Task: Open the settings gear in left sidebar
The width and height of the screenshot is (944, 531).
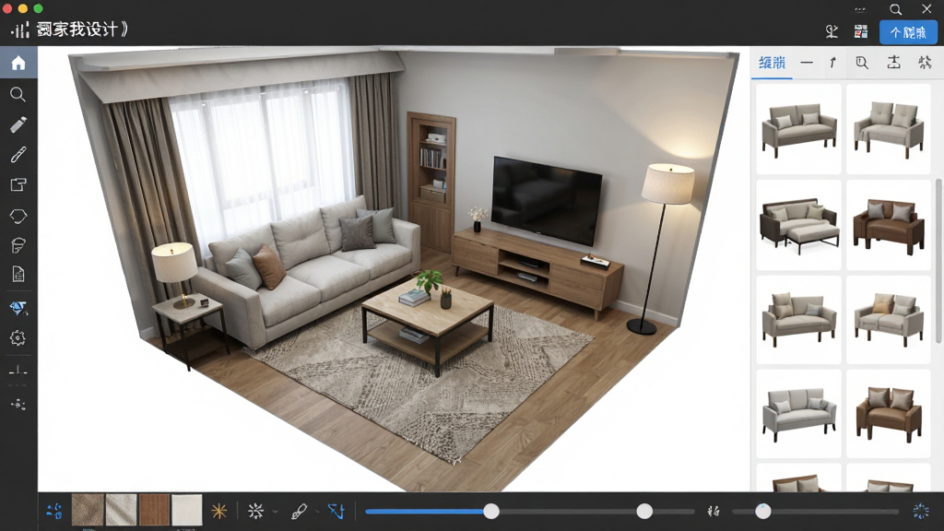Action: tap(18, 338)
